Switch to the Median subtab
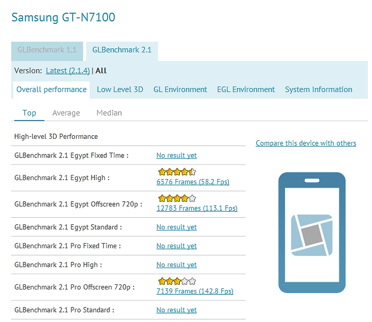372x322 pixels. pos(109,113)
